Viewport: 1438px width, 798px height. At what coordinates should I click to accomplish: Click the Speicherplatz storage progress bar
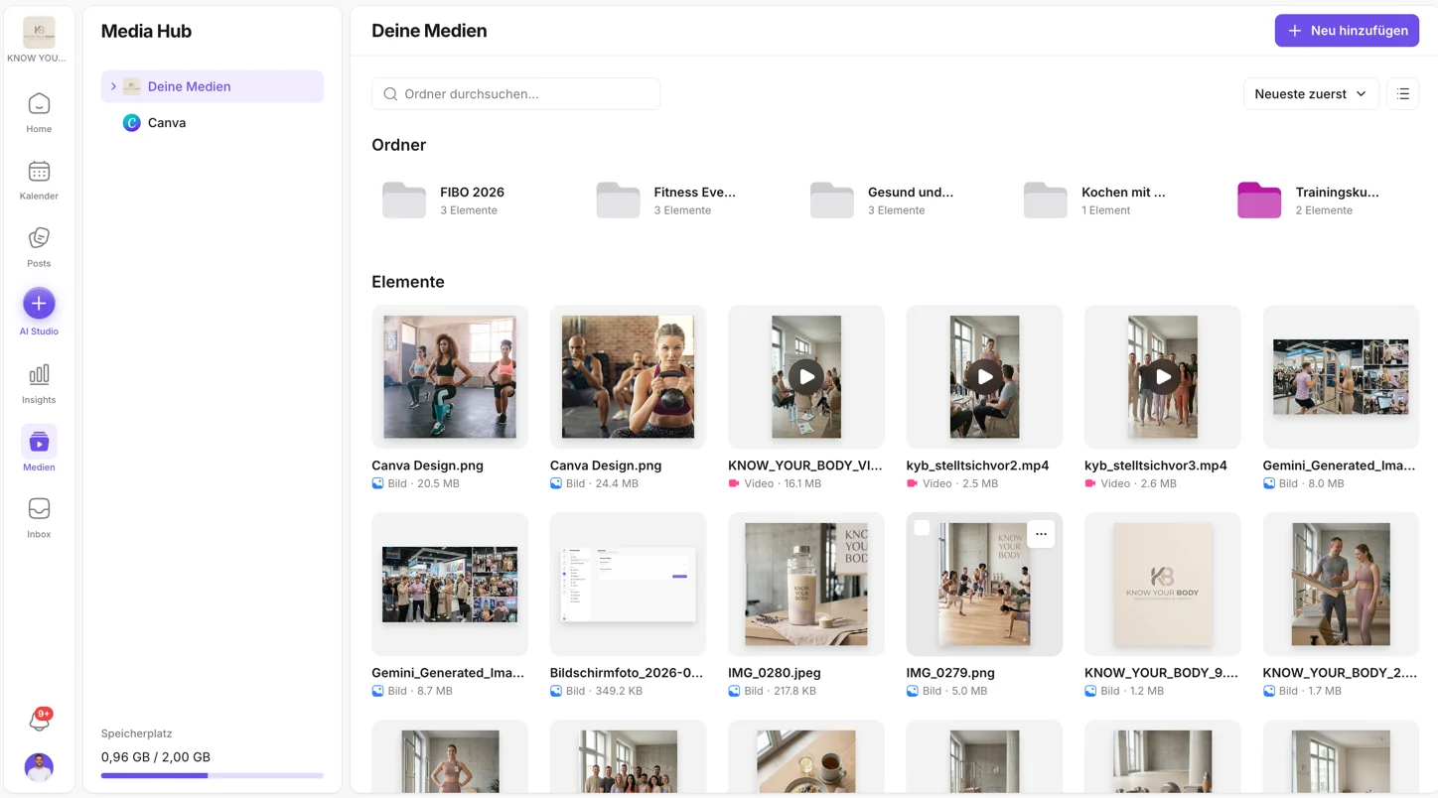[213, 775]
